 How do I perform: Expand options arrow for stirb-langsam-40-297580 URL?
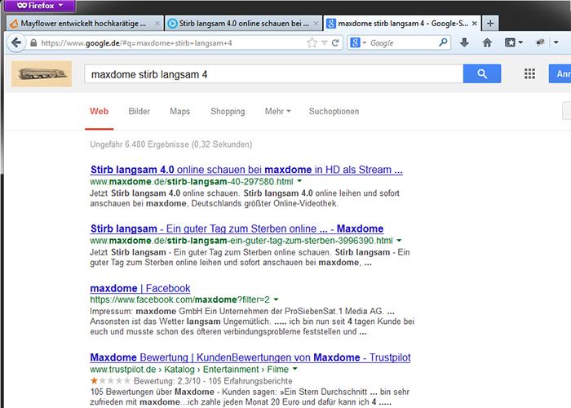299,181
